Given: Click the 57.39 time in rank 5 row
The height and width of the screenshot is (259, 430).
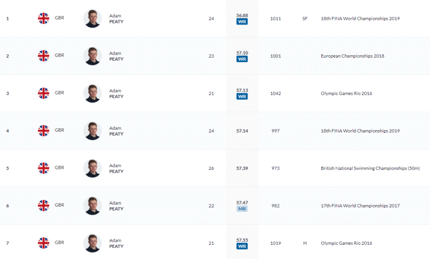Looking at the screenshot, I should 242,168.
